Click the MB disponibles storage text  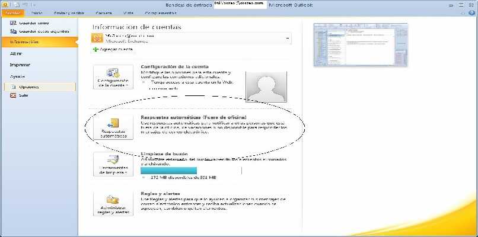coord(183,177)
